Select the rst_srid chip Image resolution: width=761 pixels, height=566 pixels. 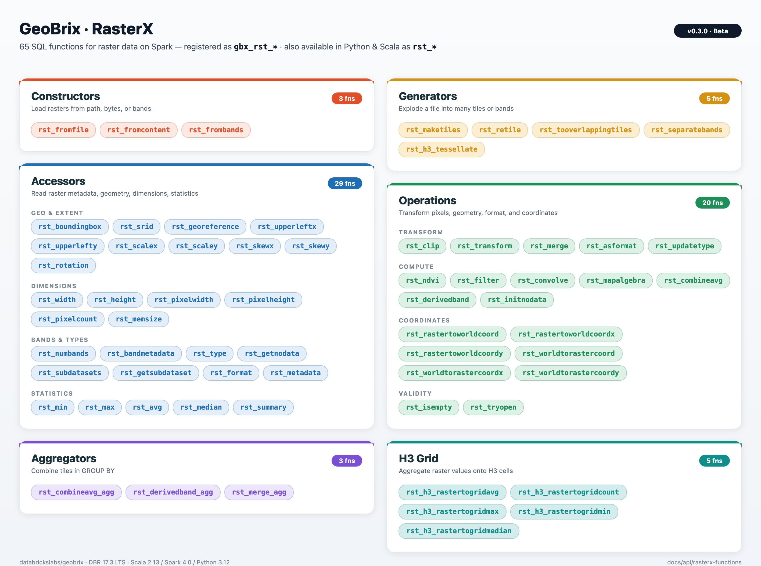137,227
